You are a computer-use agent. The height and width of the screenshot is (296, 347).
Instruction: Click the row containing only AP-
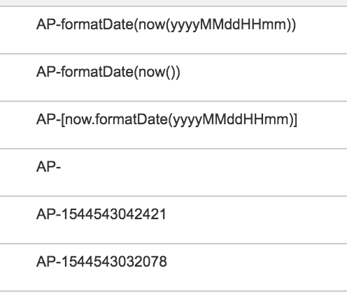click(x=173, y=172)
